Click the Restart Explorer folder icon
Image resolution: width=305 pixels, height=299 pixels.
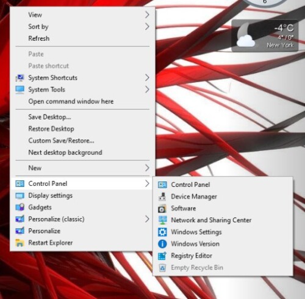tap(20, 243)
